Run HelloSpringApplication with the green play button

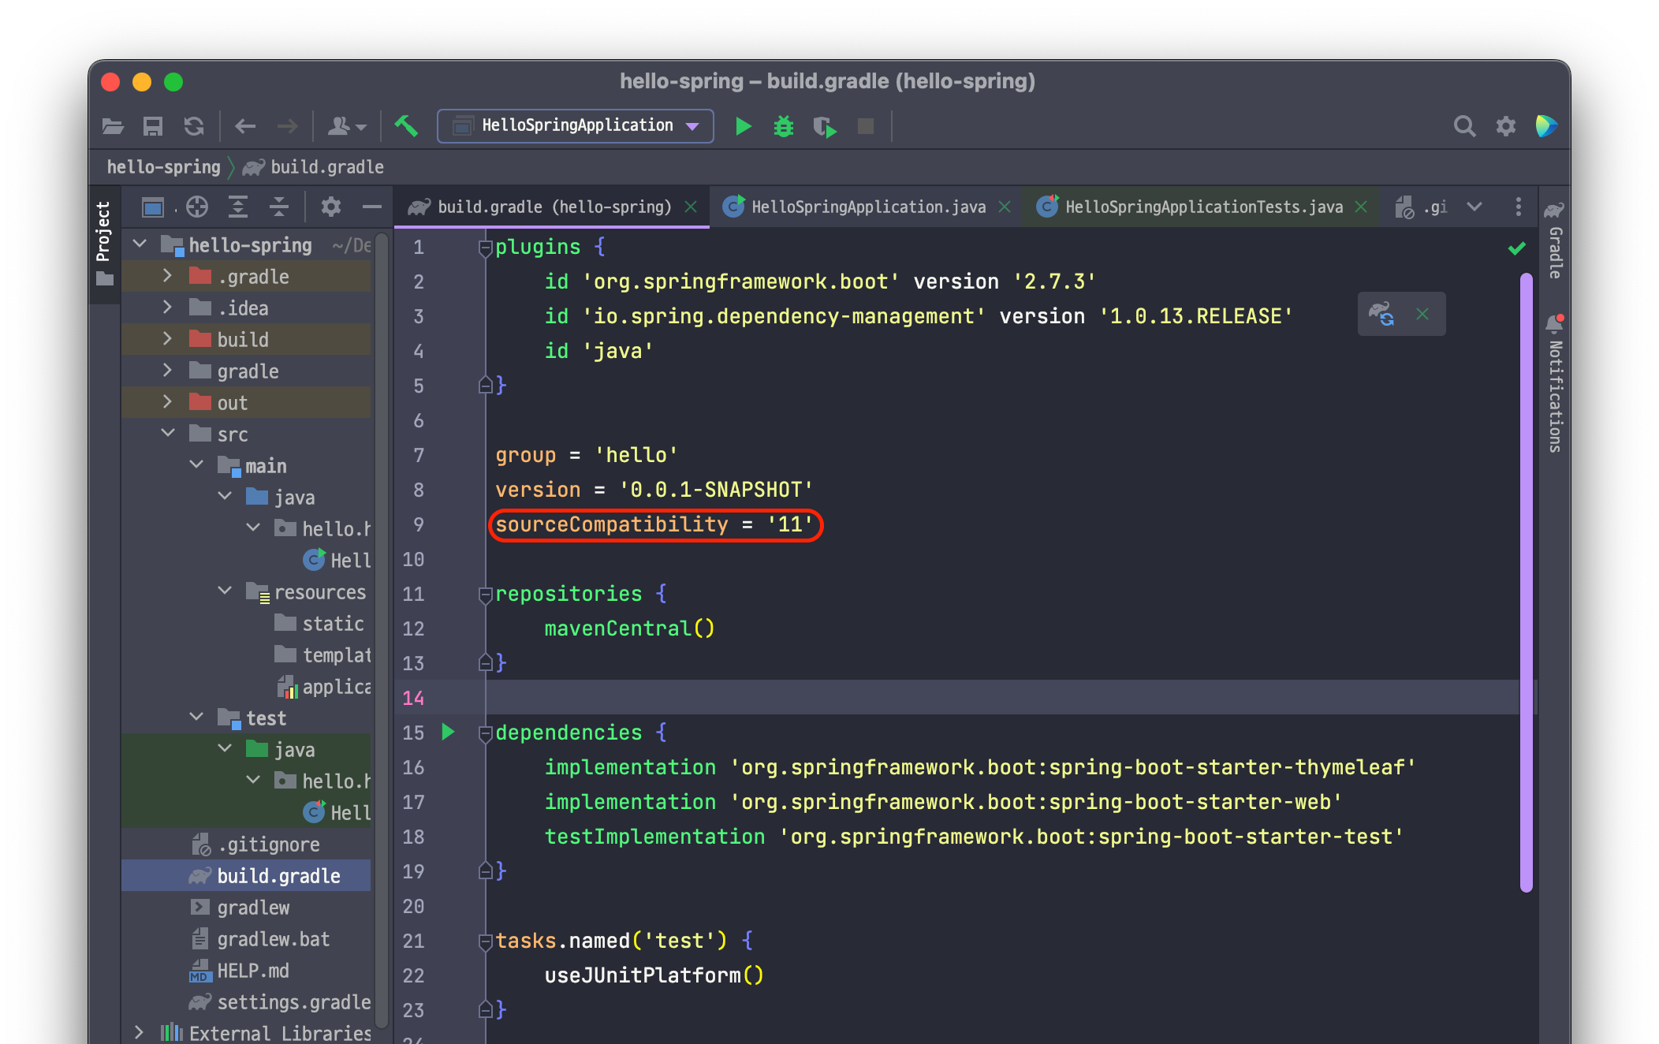point(742,126)
